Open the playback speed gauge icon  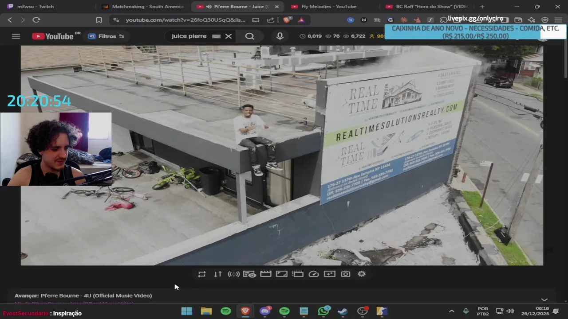coord(314,274)
